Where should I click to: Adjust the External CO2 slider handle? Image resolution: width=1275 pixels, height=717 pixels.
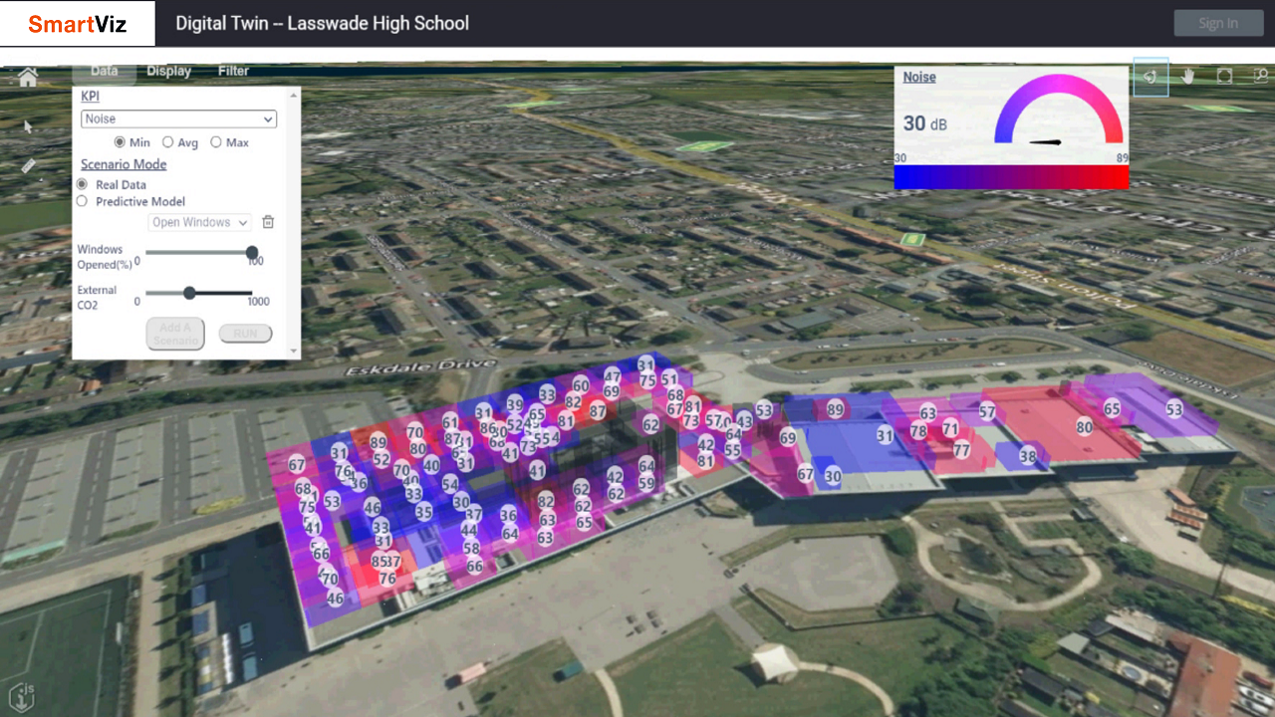(189, 293)
